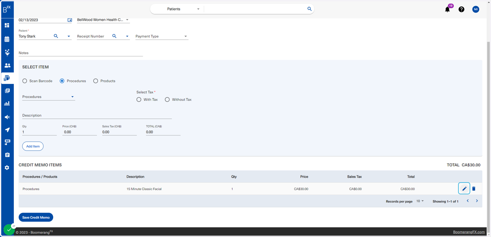
Task: Select the Procedures radio option
Action: click(x=62, y=81)
